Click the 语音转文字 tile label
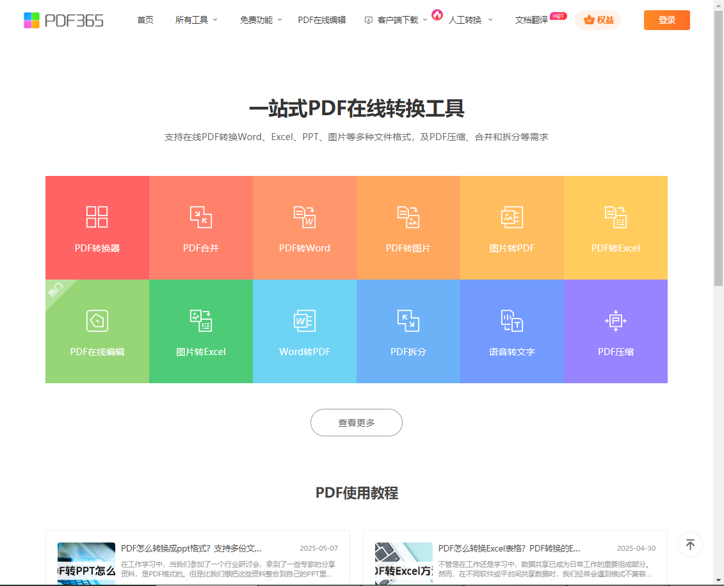 [512, 352]
